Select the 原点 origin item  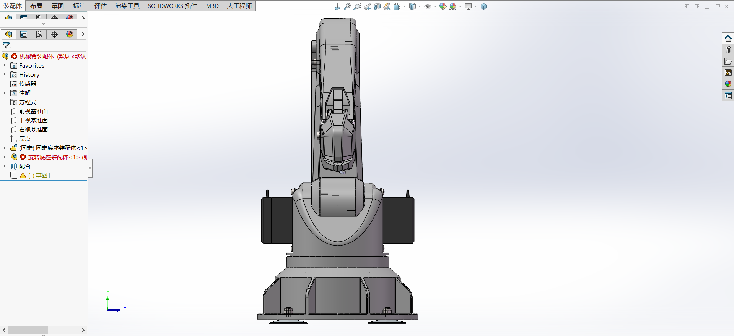pyautogui.click(x=25, y=139)
